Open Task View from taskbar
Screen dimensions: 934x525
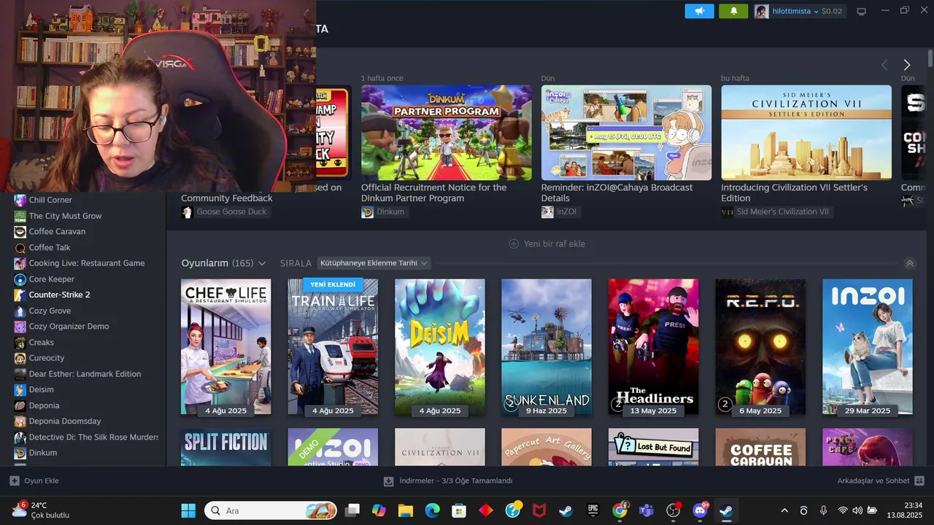click(x=352, y=510)
